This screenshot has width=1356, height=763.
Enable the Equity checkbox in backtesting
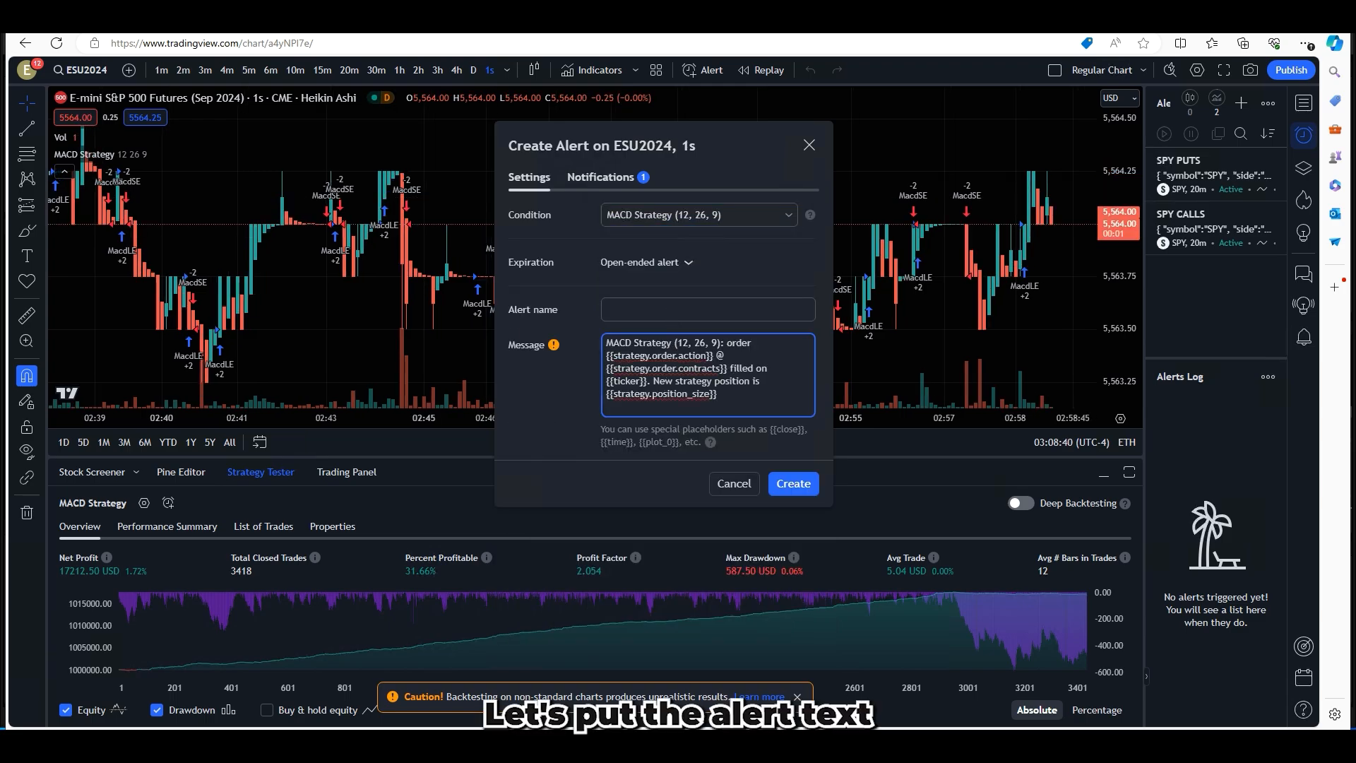tap(66, 710)
